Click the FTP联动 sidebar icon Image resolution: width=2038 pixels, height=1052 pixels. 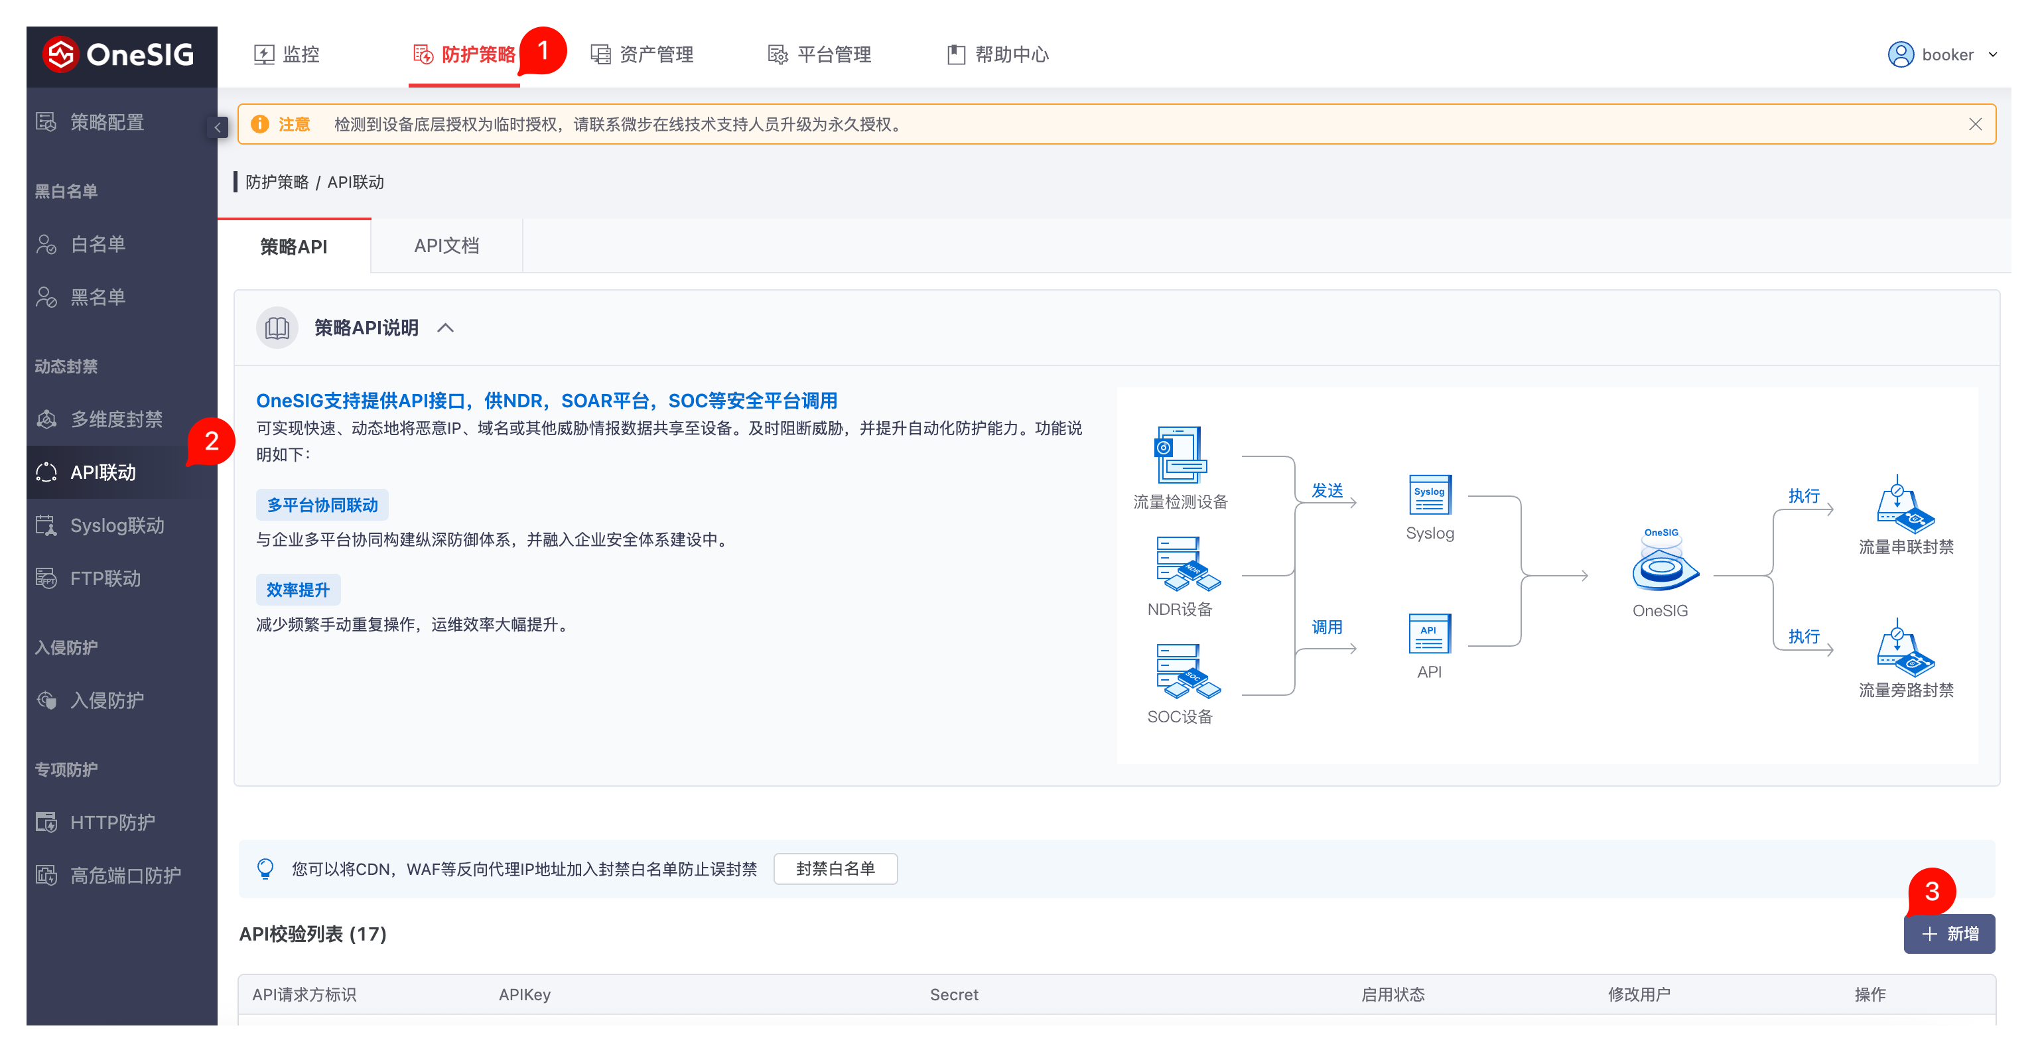46,578
